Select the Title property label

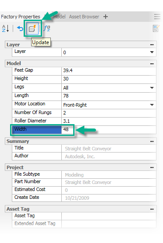(x=37, y=148)
